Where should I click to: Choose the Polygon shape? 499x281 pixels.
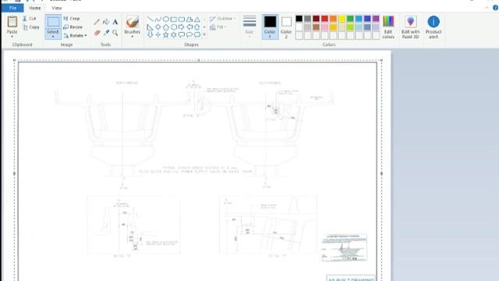189,20
